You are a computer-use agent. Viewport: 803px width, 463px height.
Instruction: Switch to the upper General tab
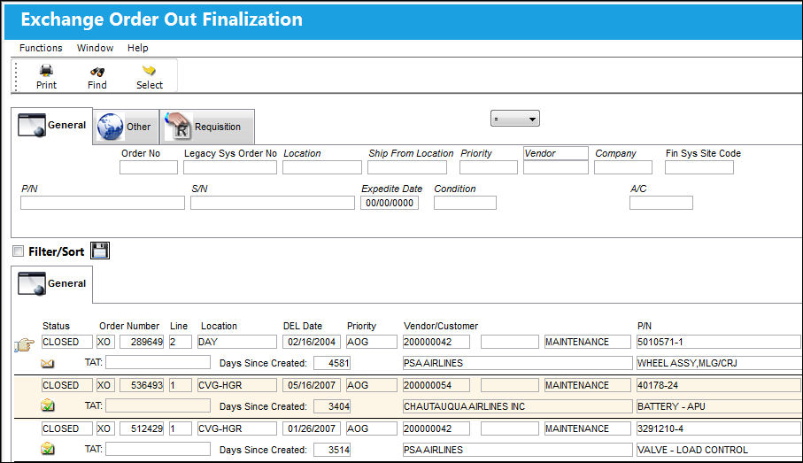(51, 126)
